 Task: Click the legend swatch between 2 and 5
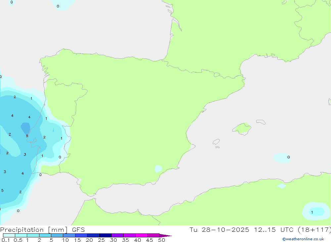(x=45, y=235)
